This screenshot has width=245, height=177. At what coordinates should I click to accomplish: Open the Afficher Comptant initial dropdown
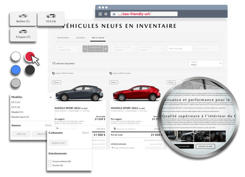(x=69, y=49)
